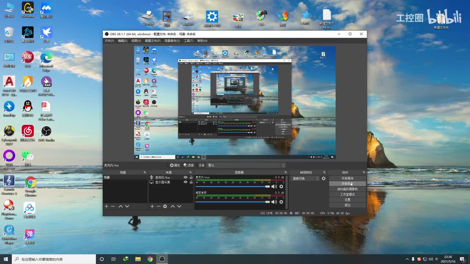The image size is (470, 264).
Task: Select the OBS Studio desktop shortcut
Action: click(46, 134)
